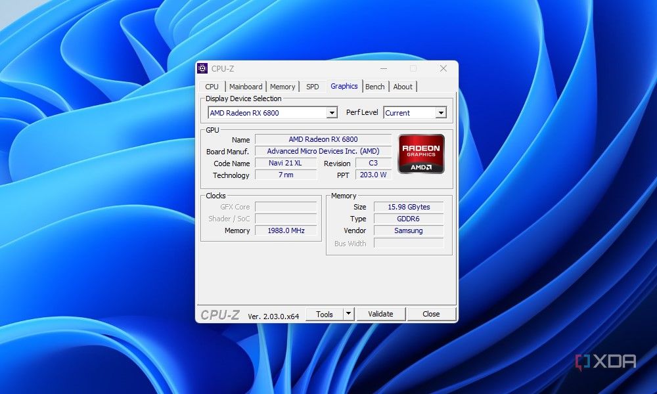Open the Mainboard tab
The image size is (657, 394).
pos(246,87)
